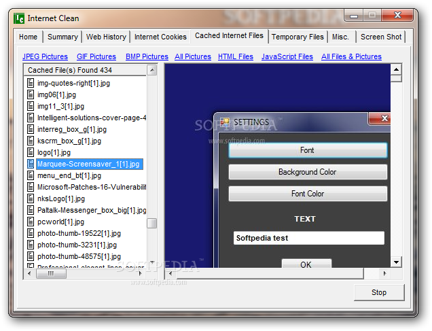This screenshot has width=432, height=331.
Task: Click selected file icon beside Marquee-Screensaver_1[1].jpg
Action: pos(31,164)
